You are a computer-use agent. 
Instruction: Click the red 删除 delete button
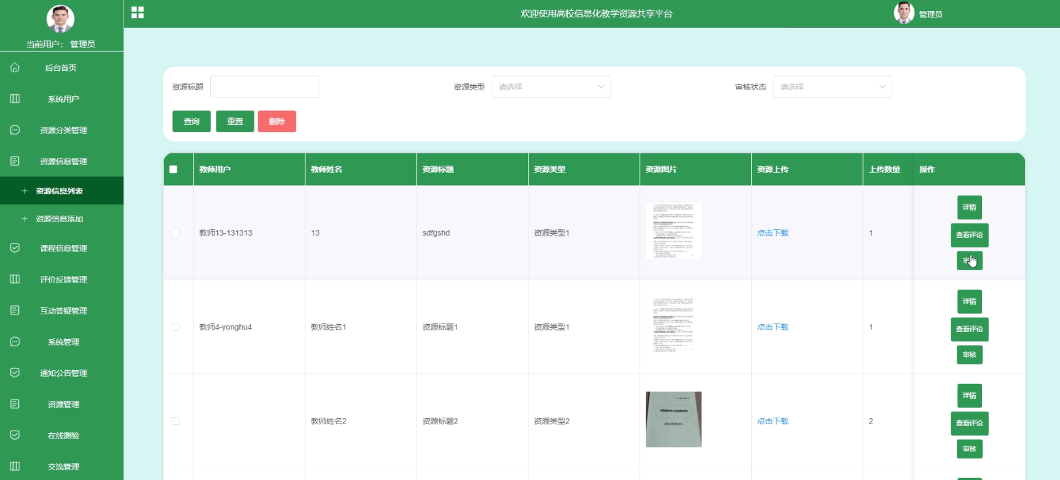(277, 121)
